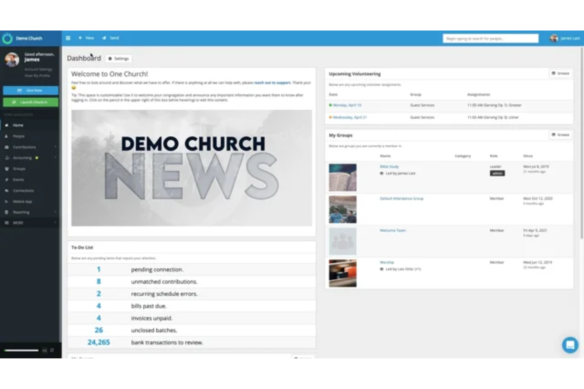Click the Events icon in sidebar
Image resolution: width=584 pixels, height=389 pixels.
[x=6, y=180]
